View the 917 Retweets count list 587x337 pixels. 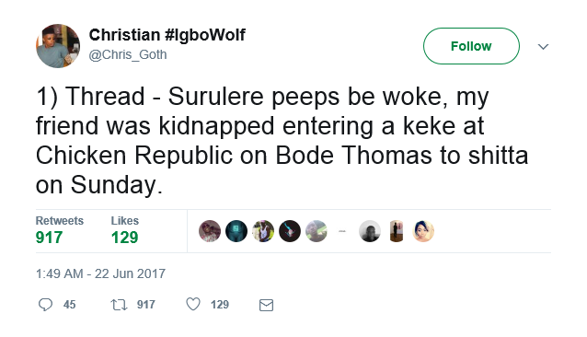coord(60,231)
